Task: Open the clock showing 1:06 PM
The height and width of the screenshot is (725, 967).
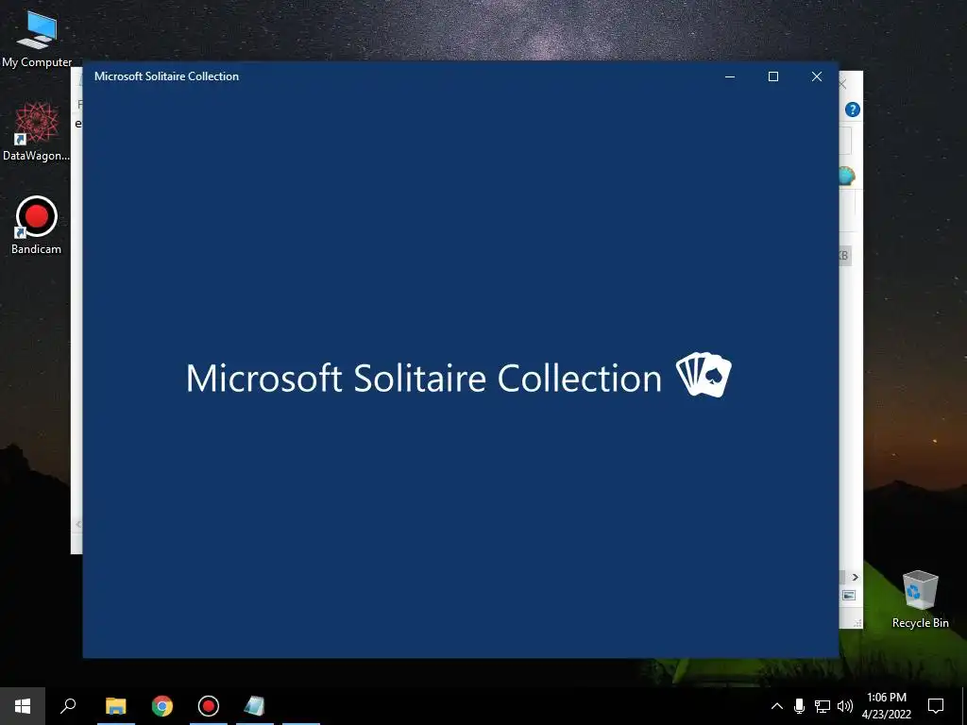Action: [x=886, y=706]
